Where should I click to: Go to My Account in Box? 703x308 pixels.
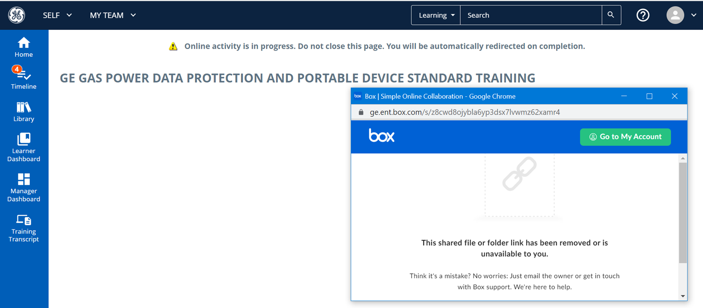click(625, 137)
